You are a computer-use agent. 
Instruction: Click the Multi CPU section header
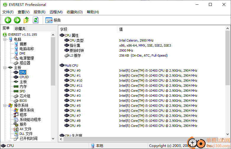pyautogui.click(x=69, y=66)
